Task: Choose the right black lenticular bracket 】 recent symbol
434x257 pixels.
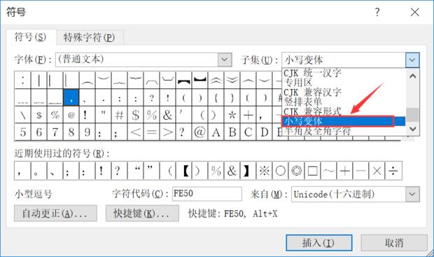Action: (x=248, y=171)
